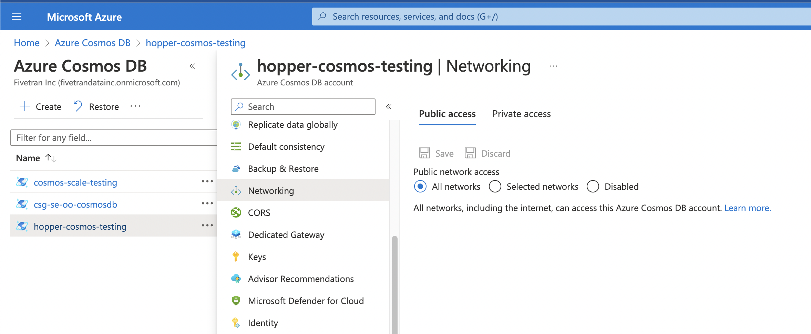Open csg-se-oo-cosmosdb account link

(75, 205)
